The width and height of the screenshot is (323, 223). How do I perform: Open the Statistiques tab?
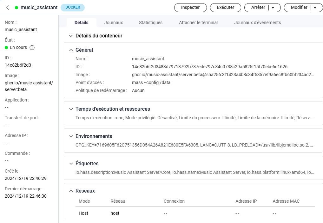coord(151,23)
